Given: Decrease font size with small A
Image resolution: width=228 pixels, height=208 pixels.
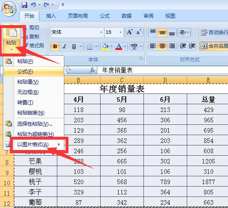Looking at the screenshot, I should [x=139, y=32].
